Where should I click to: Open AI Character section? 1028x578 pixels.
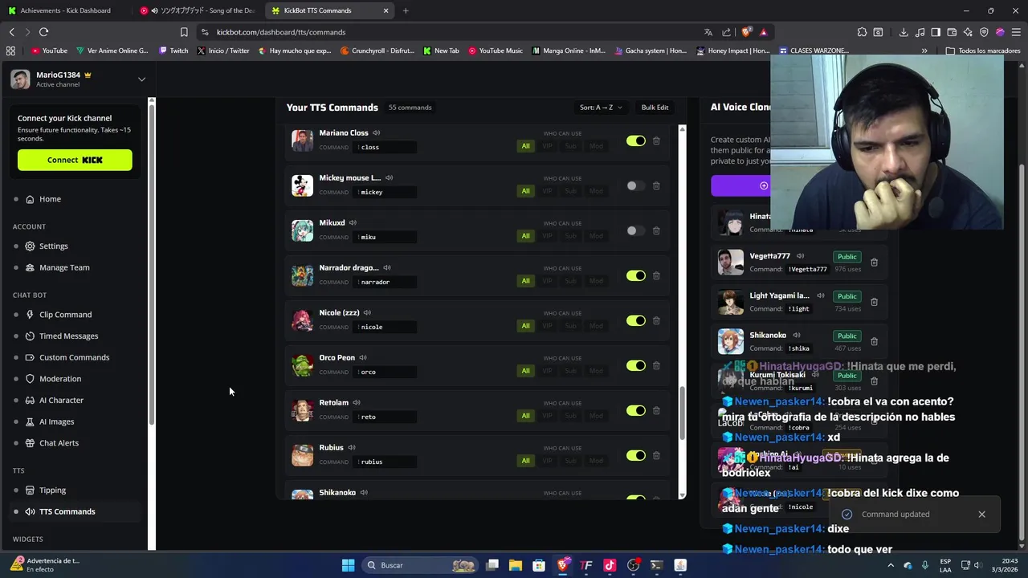[x=61, y=400]
